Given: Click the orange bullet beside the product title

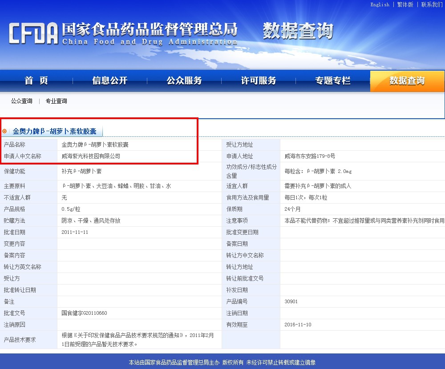Looking at the screenshot, I should click(x=4, y=131).
